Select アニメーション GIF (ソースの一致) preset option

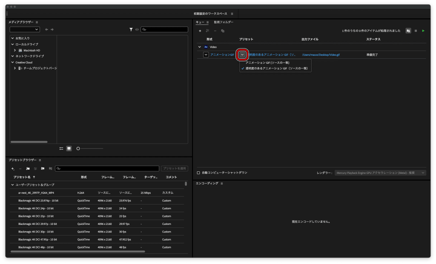tap(267, 62)
